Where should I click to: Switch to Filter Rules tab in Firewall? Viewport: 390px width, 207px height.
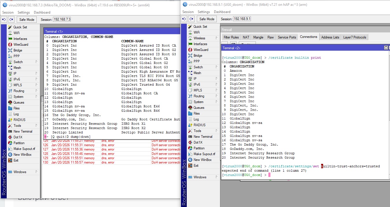pyautogui.click(x=231, y=37)
